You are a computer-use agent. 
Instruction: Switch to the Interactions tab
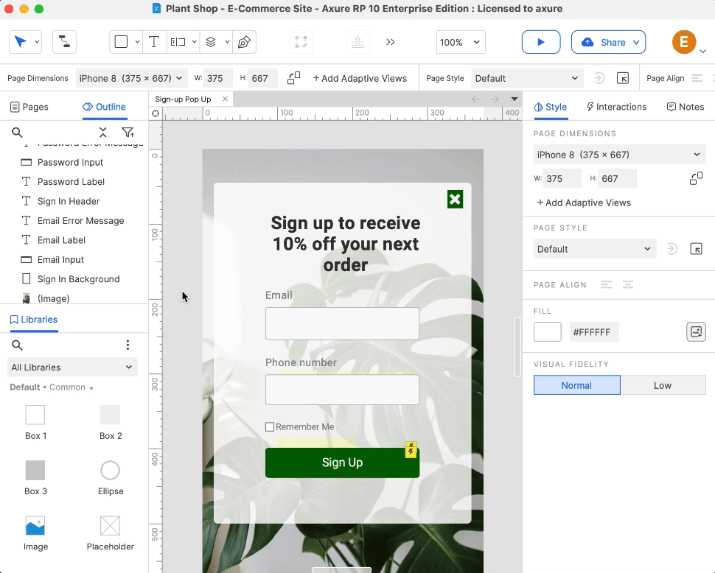pos(616,107)
